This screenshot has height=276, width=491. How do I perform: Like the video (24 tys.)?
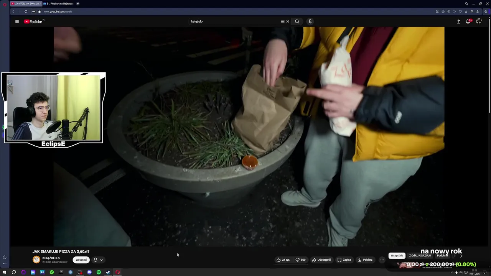[x=283, y=260]
